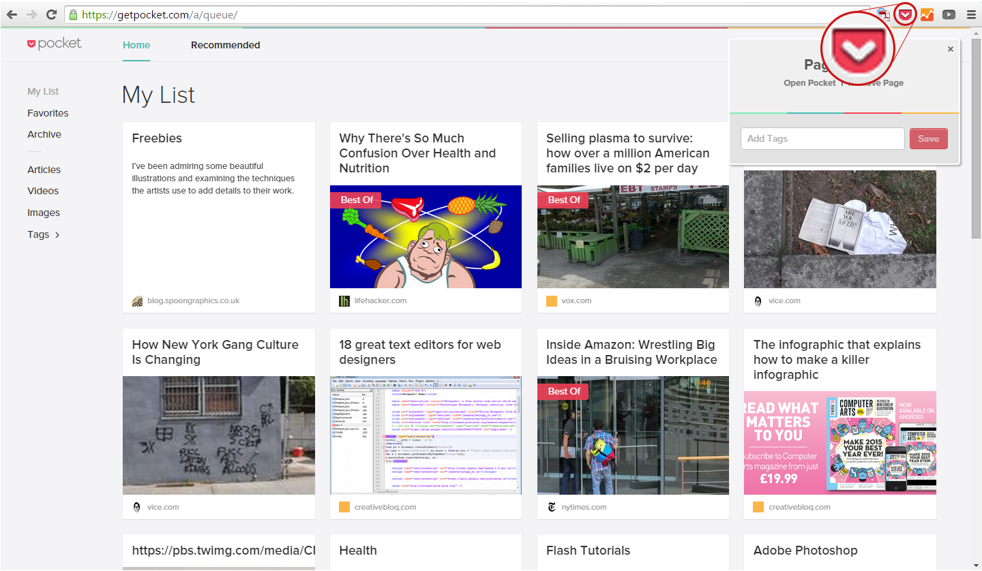The width and height of the screenshot is (982, 571).
Task: Open the Adobe Photoshop card title
Action: click(805, 551)
